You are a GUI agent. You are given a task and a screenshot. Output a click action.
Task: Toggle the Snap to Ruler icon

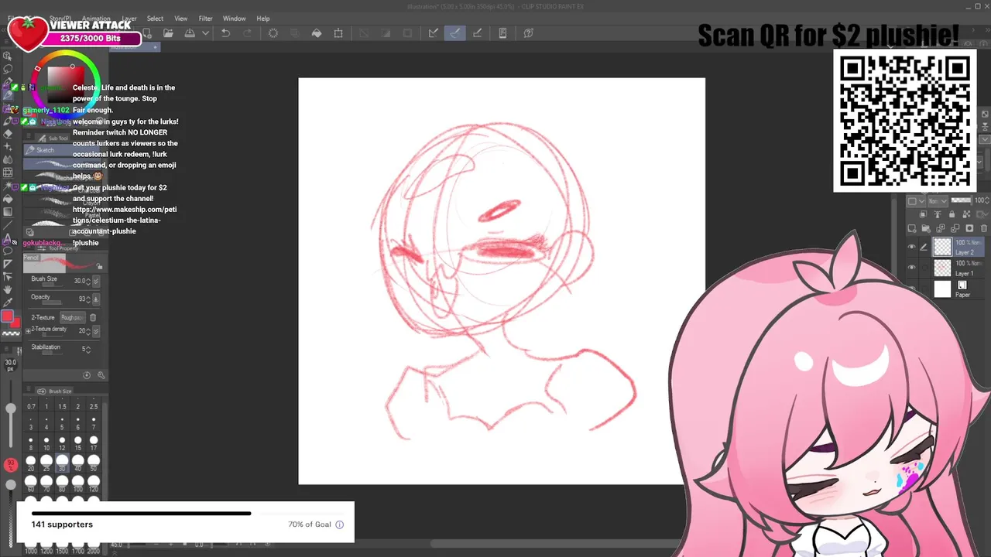pos(434,33)
